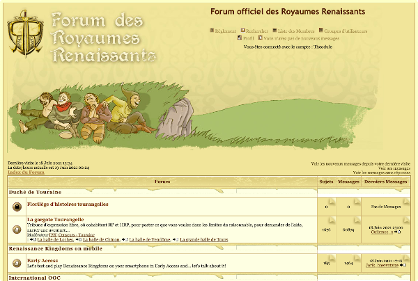Screen dimensions: 418x281
Task: Click arrow icon before La halle de Loches
Action: coord(33,239)
